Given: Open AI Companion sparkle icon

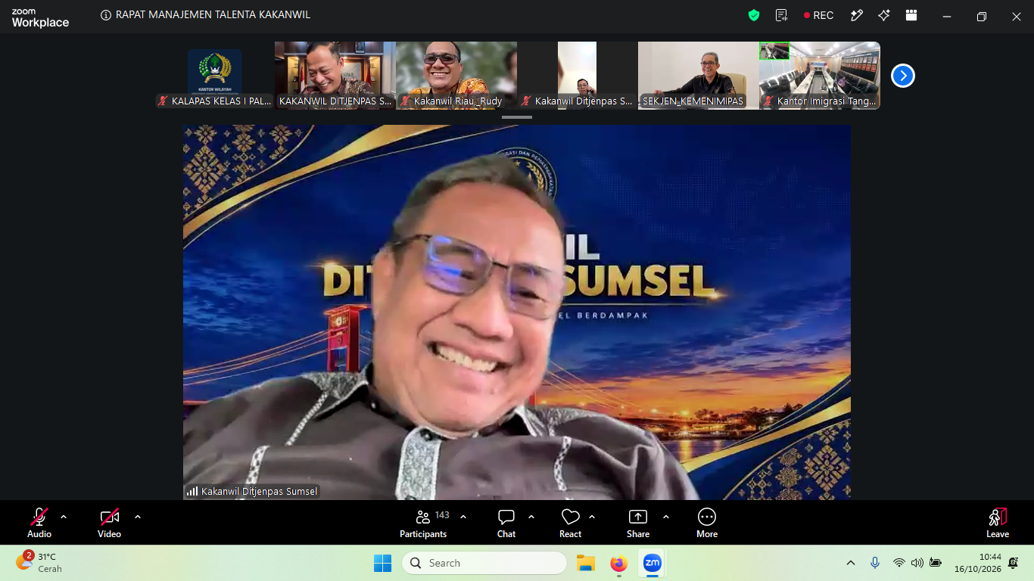Looking at the screenshot, I should 883,15.
